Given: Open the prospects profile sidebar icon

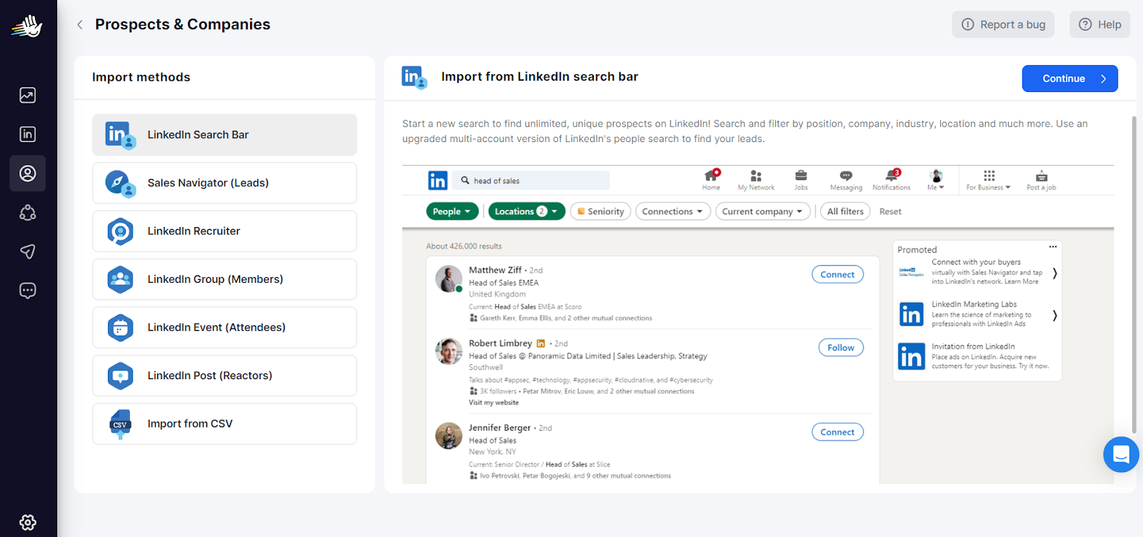Looking at the screenshot, I should [28, 174].
